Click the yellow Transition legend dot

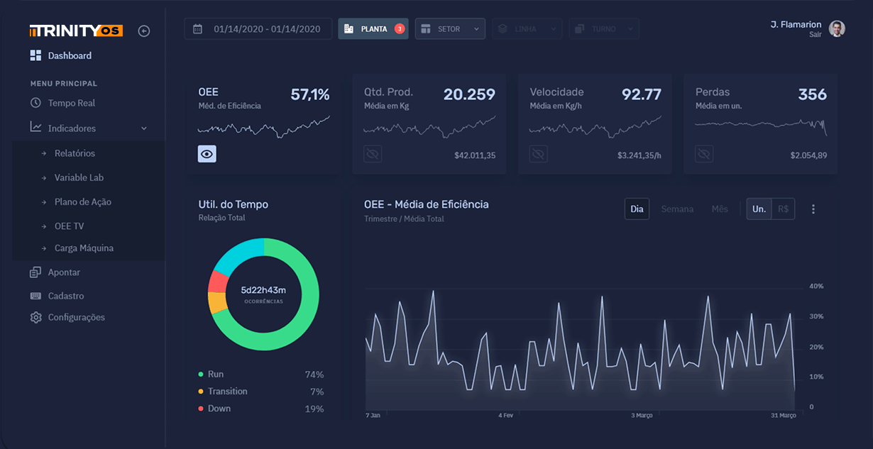coord(201,392)
